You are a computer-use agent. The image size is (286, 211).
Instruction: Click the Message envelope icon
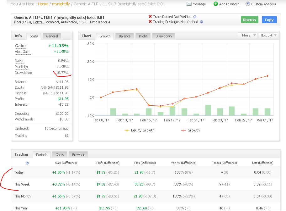coord(189,4)
